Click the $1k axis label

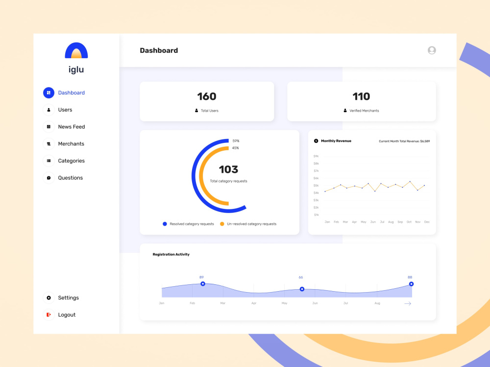click(x=316, y=215)
